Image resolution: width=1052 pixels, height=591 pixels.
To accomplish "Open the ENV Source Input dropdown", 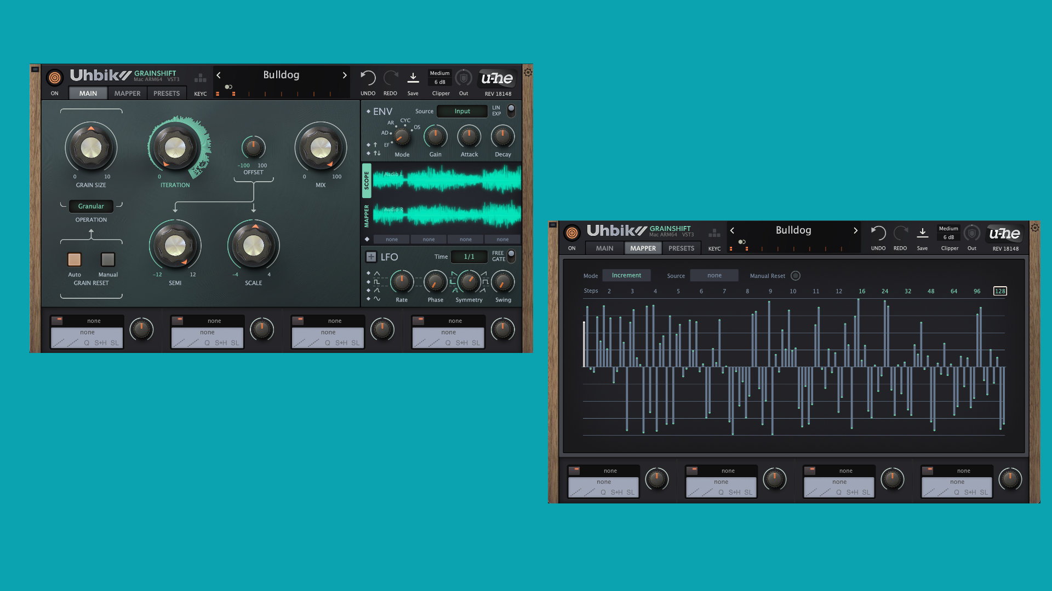I will pyautogui.click(x=462, y=111).
